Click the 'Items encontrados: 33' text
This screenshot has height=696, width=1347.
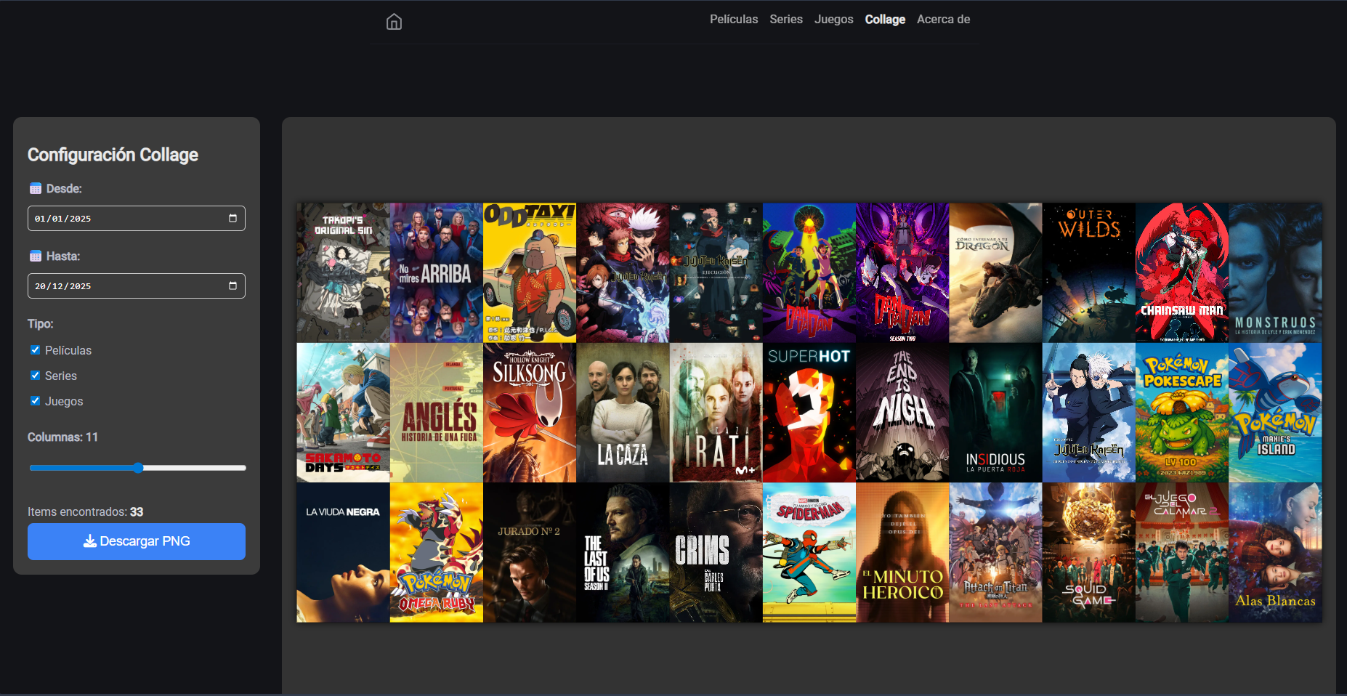coord(86,511)
